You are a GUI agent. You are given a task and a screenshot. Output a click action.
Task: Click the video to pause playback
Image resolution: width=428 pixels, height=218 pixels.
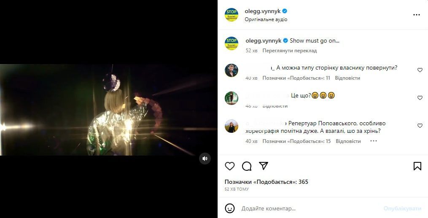pos(109,110)
